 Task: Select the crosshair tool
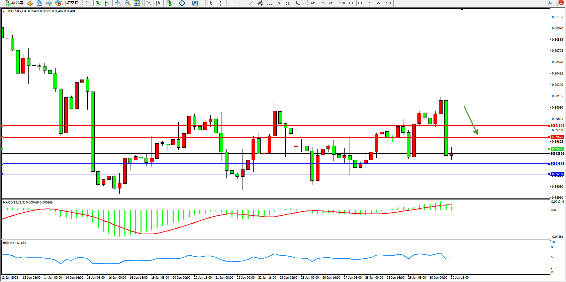220,3
